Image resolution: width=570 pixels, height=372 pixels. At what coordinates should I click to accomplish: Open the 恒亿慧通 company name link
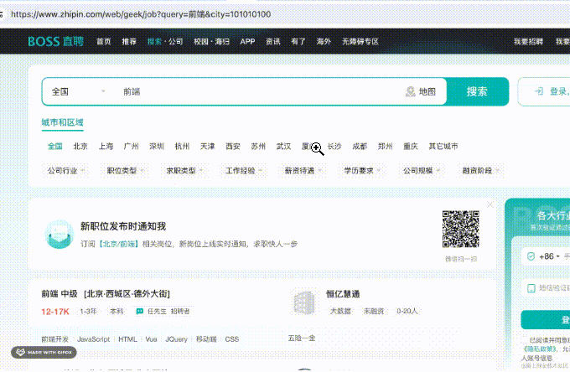pos(343,294)
